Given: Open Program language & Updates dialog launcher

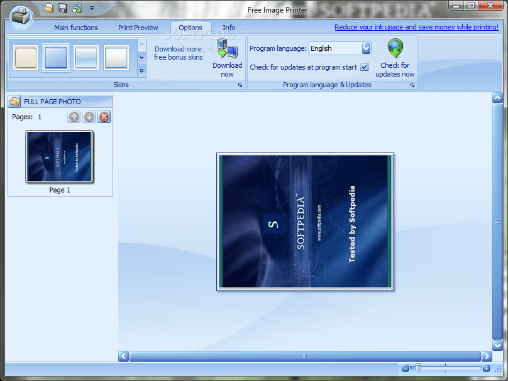Looking at the screenshot, I should 412,85.
